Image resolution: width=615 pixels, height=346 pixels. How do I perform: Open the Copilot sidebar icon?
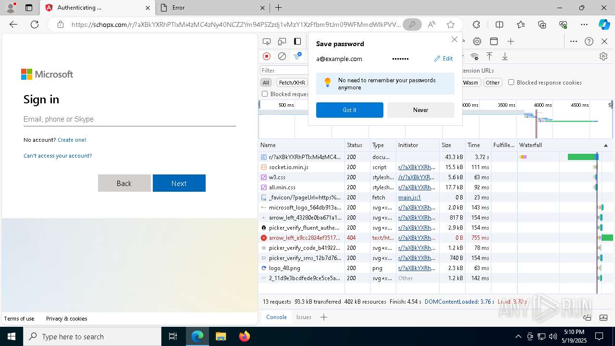(x=604, y=25)
